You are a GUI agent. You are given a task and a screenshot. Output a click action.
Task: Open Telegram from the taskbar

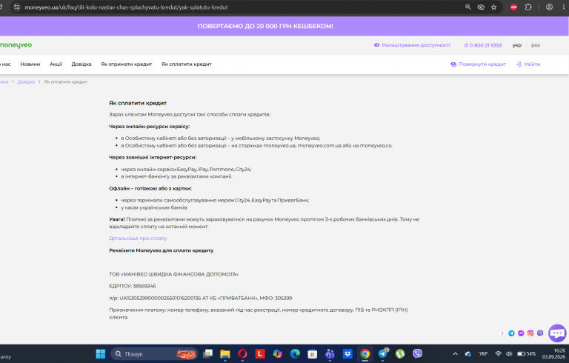click(382, 353)
